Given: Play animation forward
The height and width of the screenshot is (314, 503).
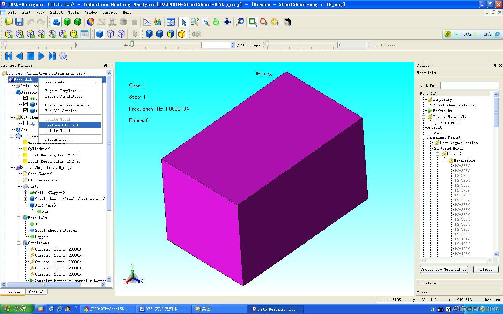Looking at the screenshot, I should 41,56.
